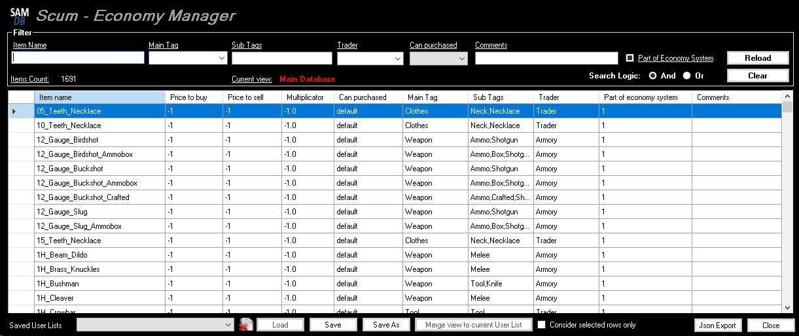This screenshot has height=336, width=799.
Task: Select the And search logic radio button
Action: 652,76
